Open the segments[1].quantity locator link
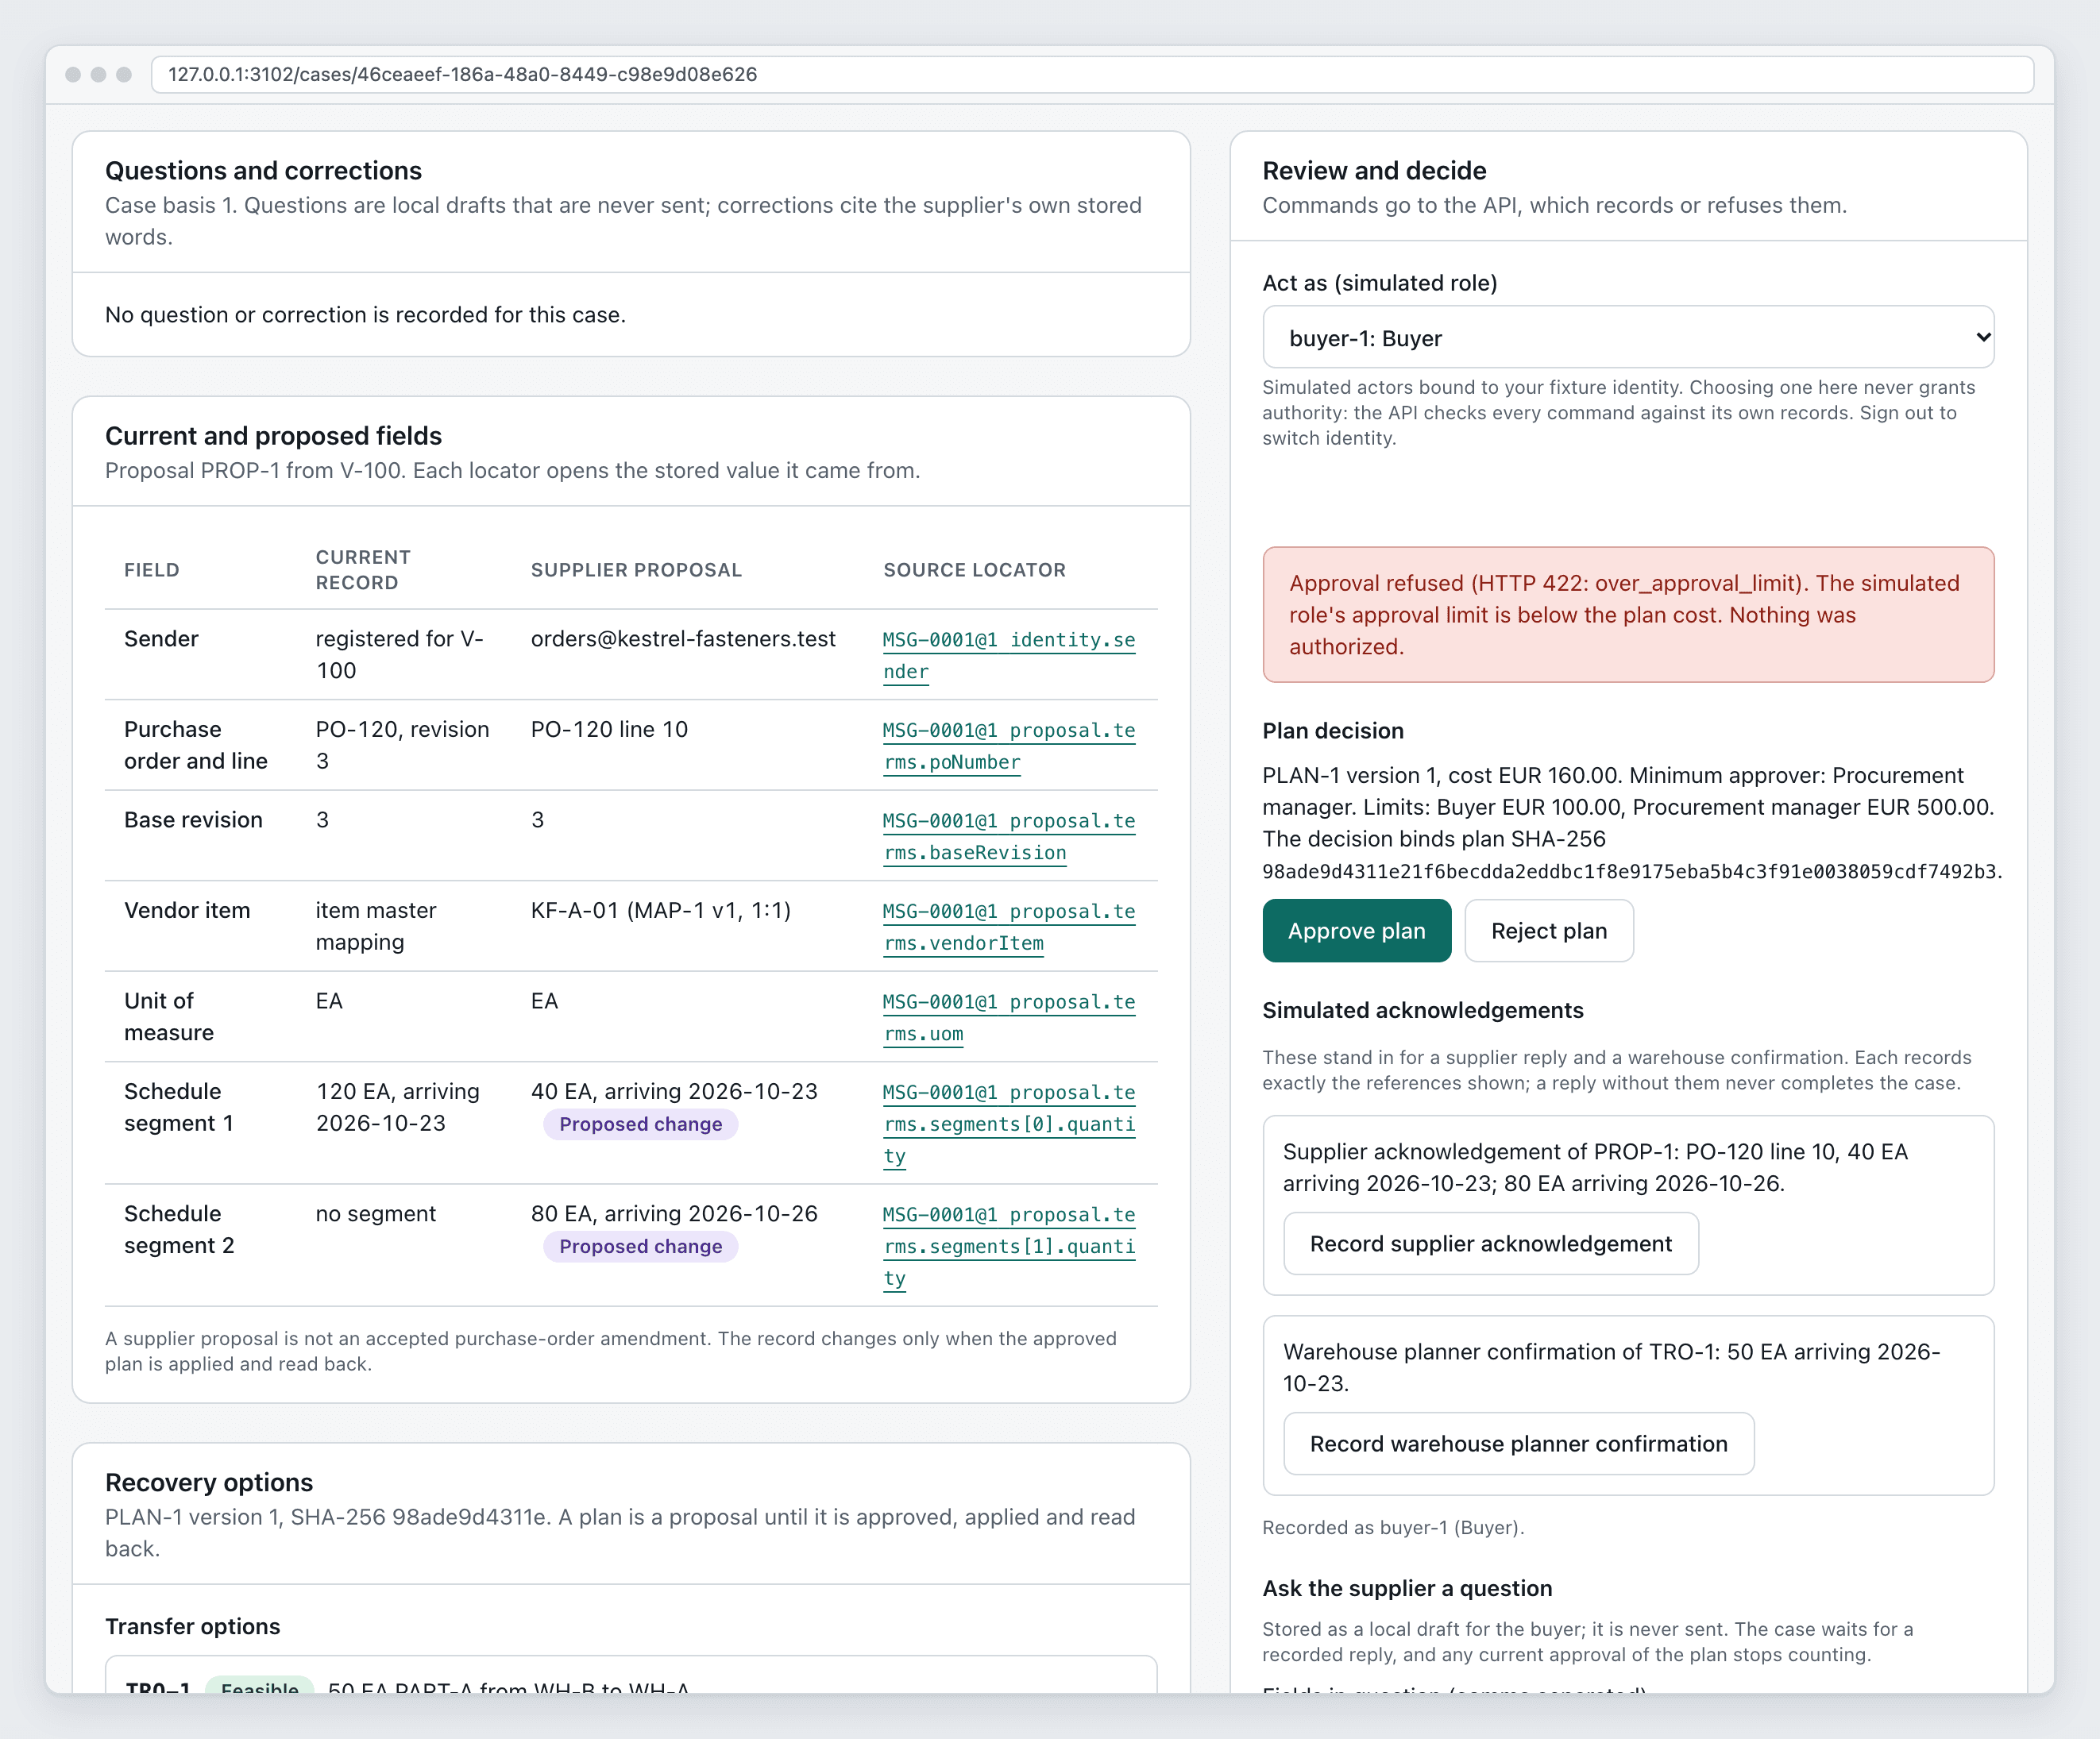 click(1008, 1245)
